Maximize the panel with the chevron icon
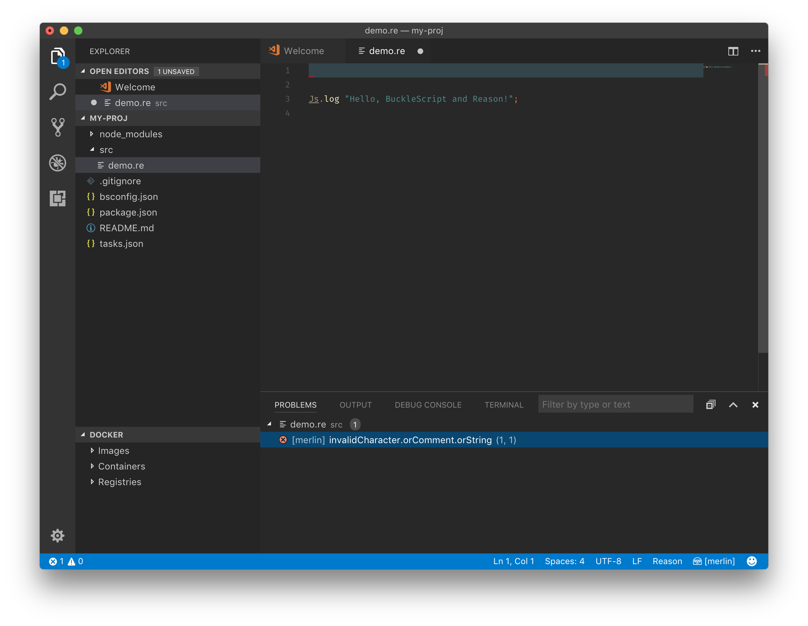Image resolution: width=808 pixels, height=626 pixels. tap(733, 405)
